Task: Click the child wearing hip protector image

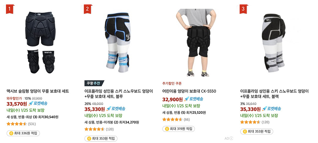Action: 196,43
